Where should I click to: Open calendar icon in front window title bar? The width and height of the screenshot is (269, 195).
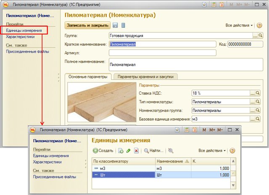(x=195, y=130)
